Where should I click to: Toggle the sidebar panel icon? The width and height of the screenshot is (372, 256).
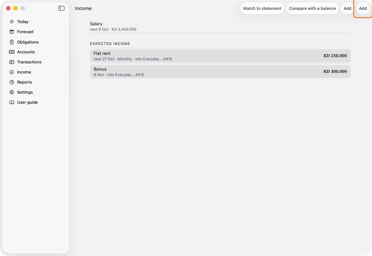pyautogui.click(x=61, y=8)
